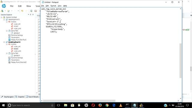Viewport: 192px width, 108px height.
Task: Select vuser_init under WebHttpHtml14
Action: point(17,46)
